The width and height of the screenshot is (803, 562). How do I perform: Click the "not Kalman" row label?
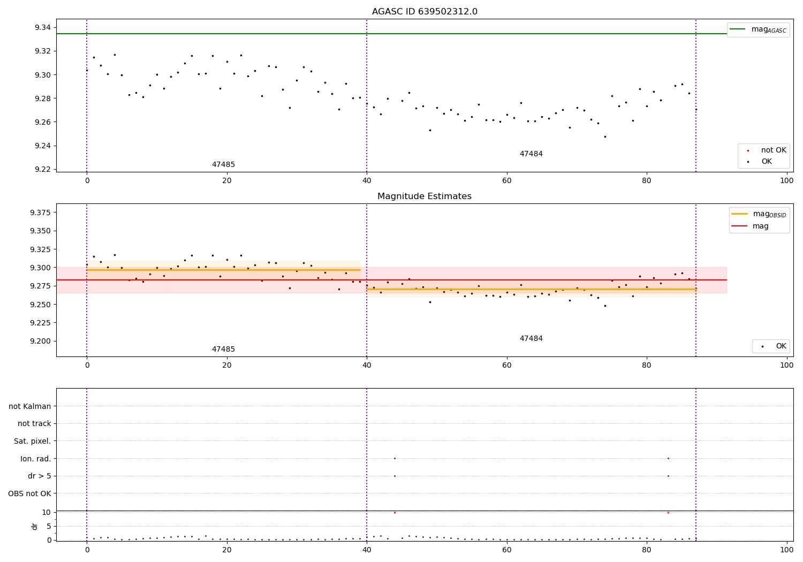coord(30,406)
